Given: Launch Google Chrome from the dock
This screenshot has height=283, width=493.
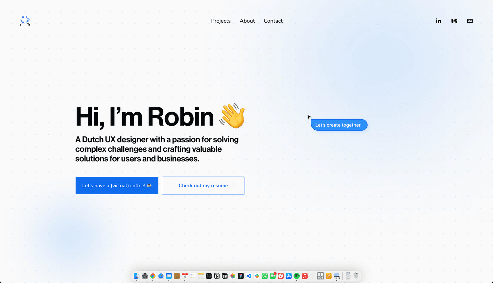Looking at the screenshot, I should 153,276.
